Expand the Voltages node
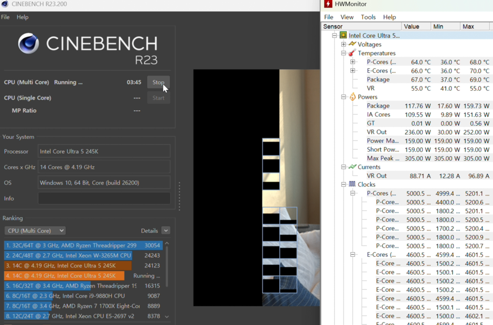 tap(344, 45)
